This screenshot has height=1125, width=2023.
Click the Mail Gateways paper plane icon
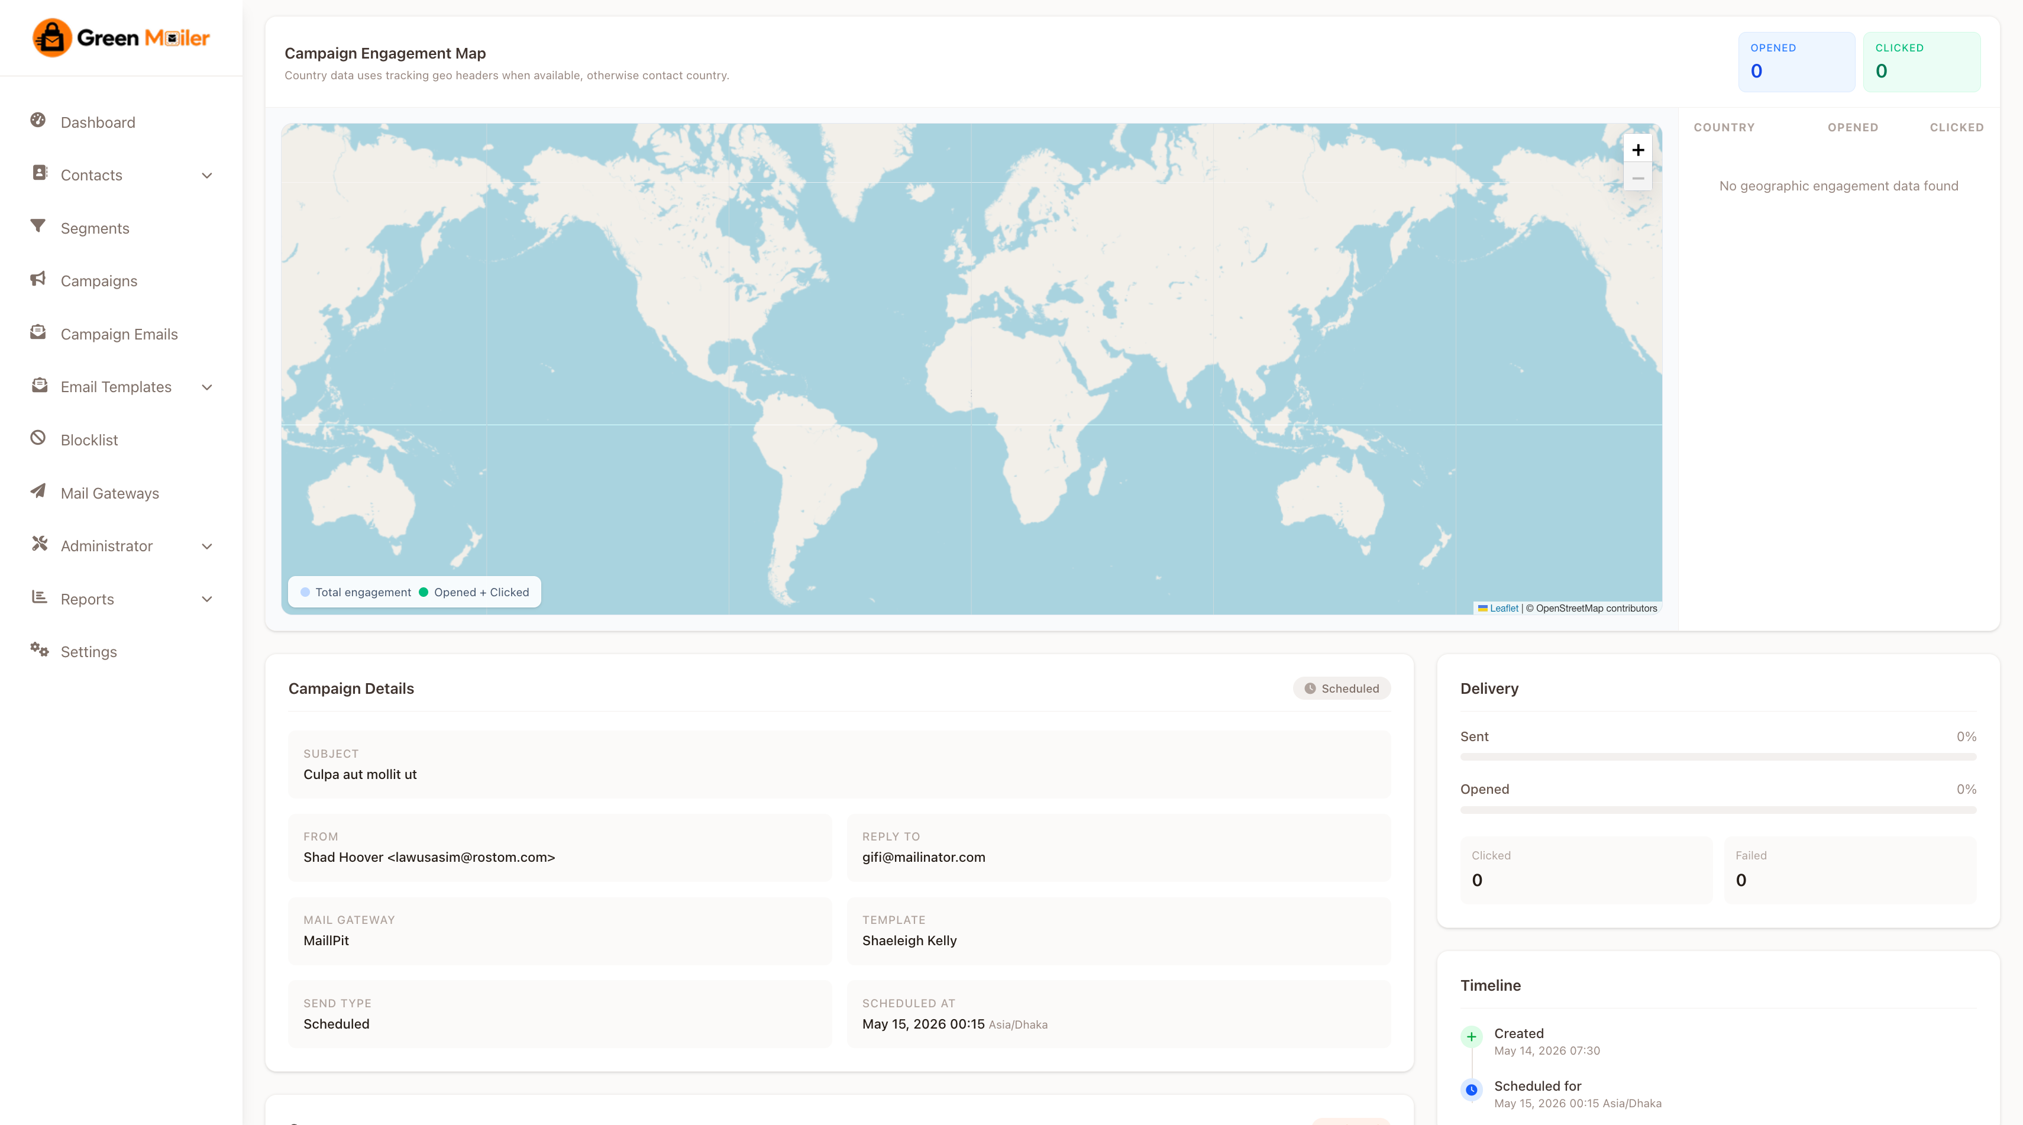click(38, 491)
